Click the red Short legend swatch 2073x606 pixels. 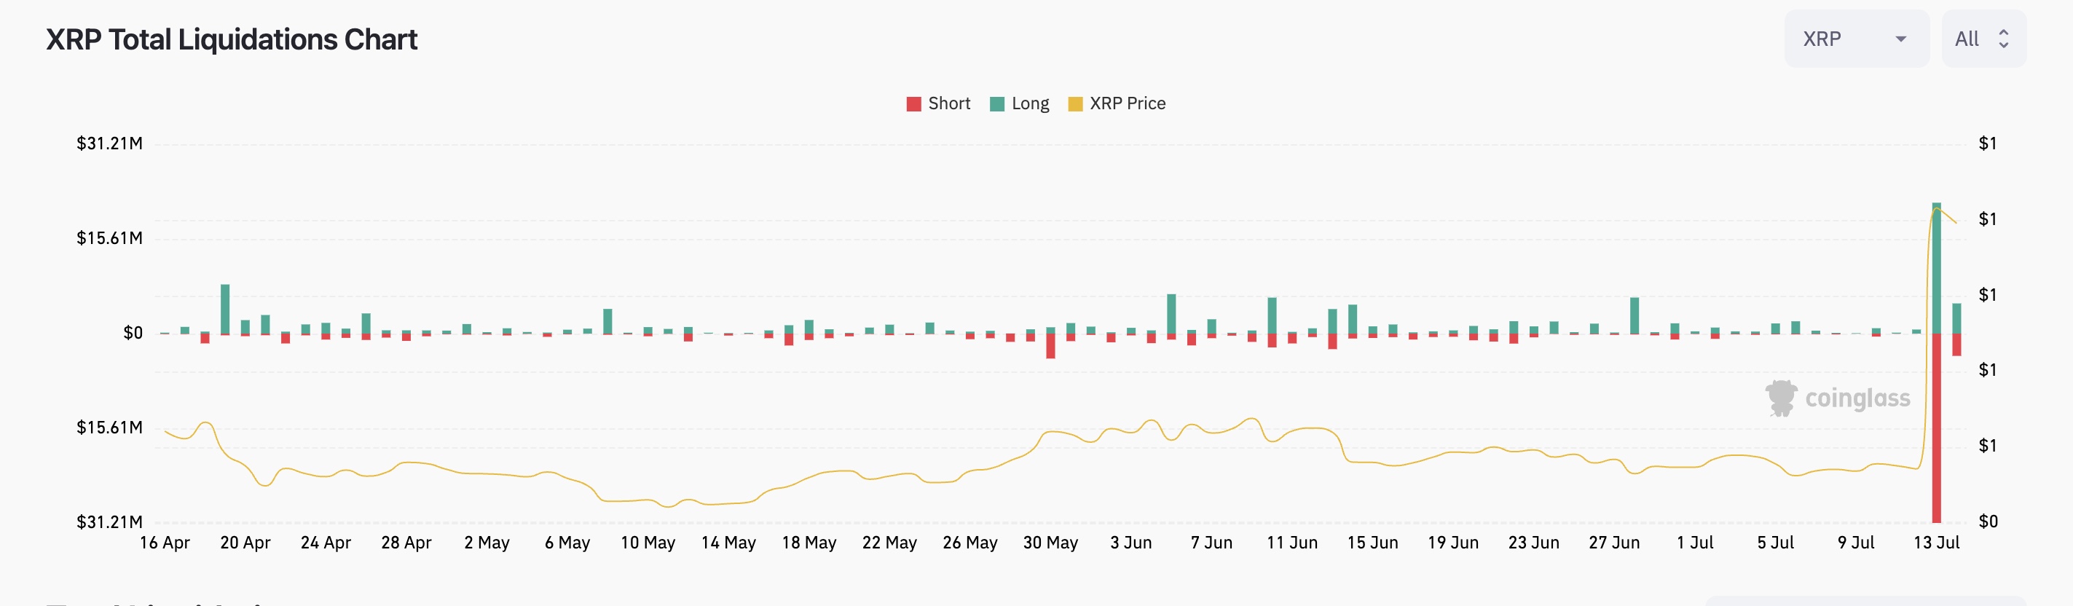(x=913, y=104)
